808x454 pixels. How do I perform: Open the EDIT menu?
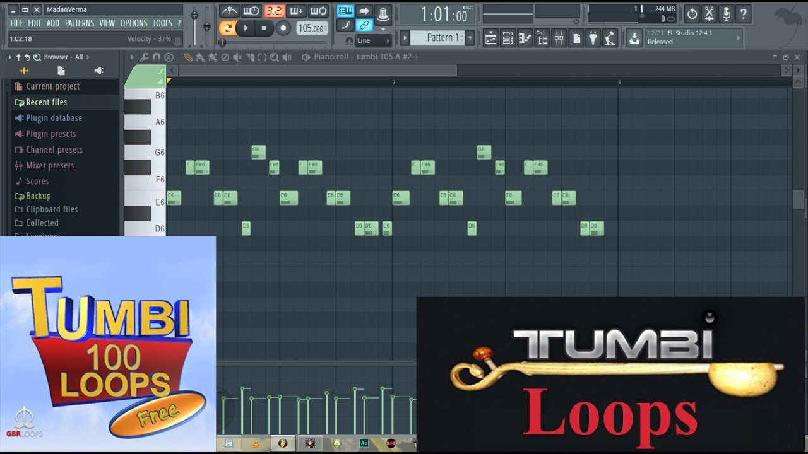click(x=35, y=23)
